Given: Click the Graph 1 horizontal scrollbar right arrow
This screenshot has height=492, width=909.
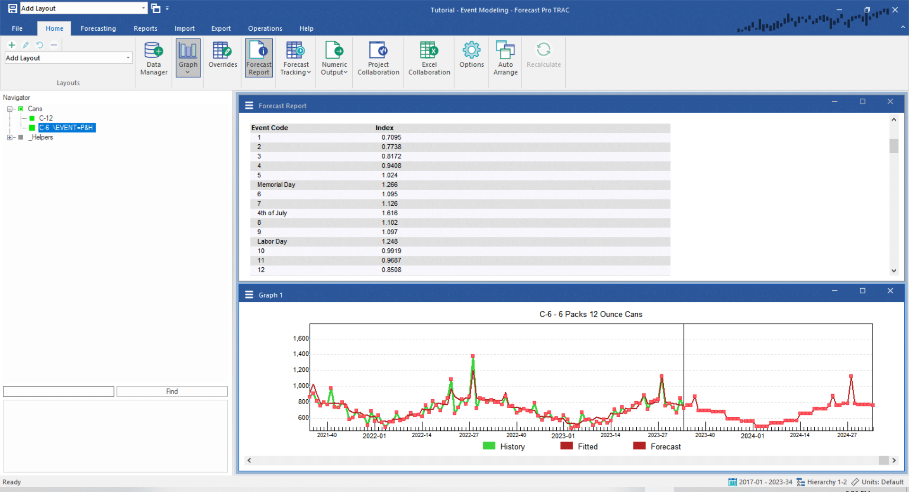Looking at the screenshot, I should click(894, 460).
